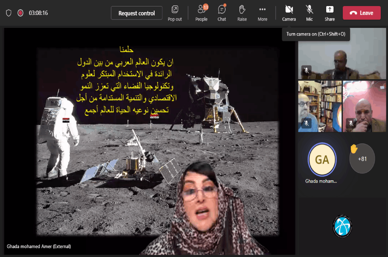Image resolution: width=388 pixels, height=257 pixels.
Task: Click the Request control button
Action: (136, 13)
